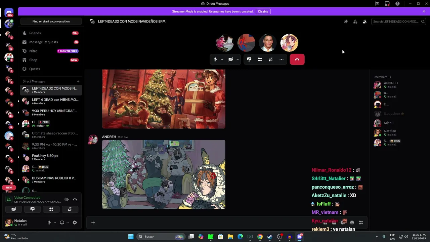Open the Shop page
This screenshot has width=430, height=242.
click(x=51, y=60)
